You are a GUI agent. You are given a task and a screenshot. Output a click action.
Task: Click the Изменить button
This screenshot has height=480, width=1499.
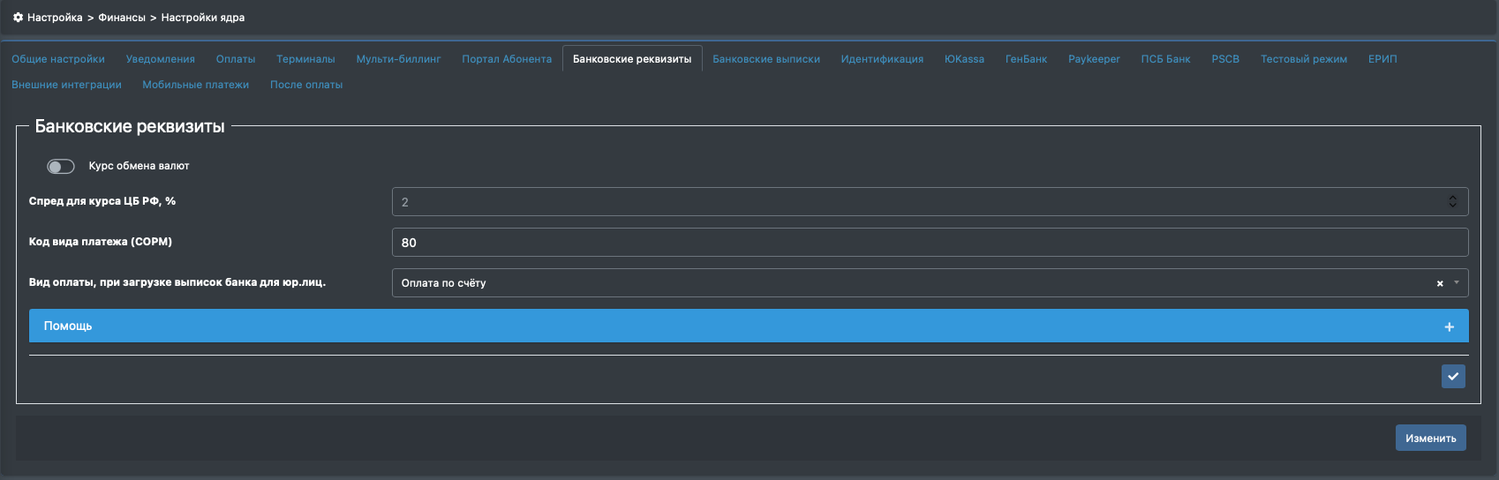(1430, 438)
